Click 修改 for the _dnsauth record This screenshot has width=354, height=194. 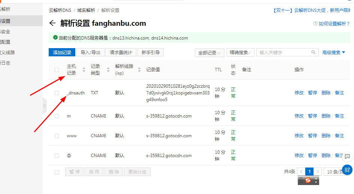[x=299, y=93]
